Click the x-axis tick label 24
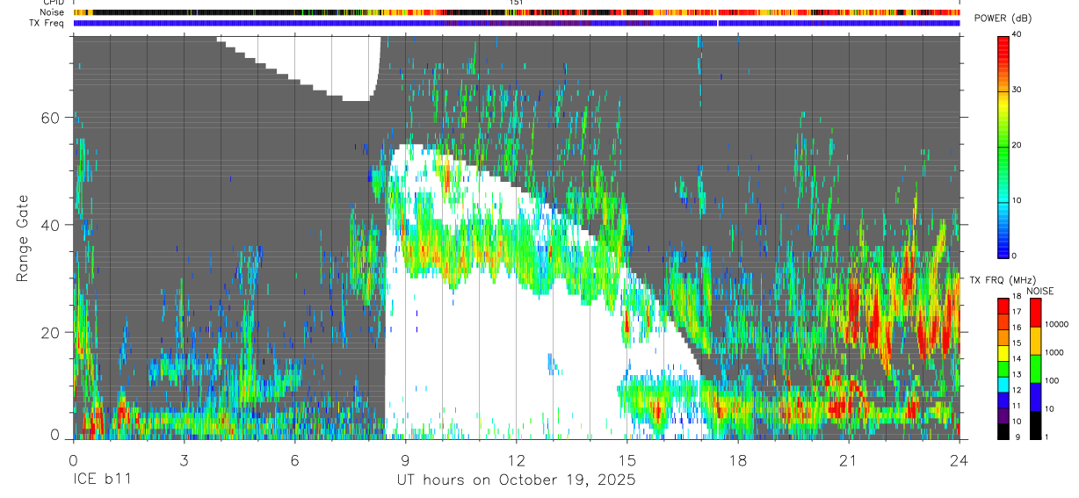The image size is (1079, 498). (x=960, y=460)
